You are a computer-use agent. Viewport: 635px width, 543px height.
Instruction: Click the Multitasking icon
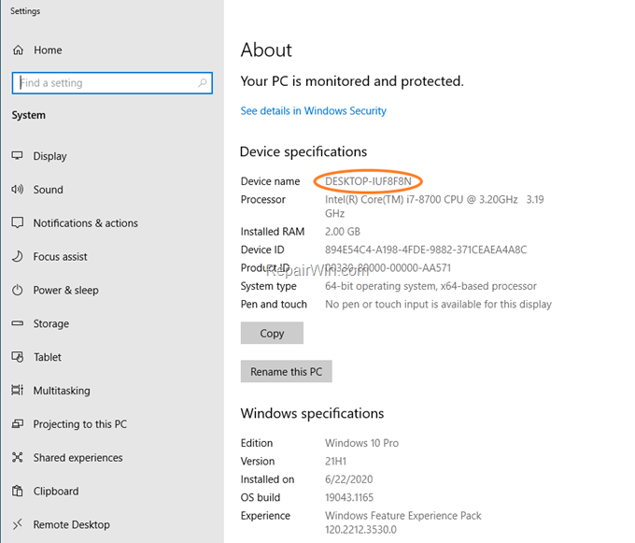18,390
